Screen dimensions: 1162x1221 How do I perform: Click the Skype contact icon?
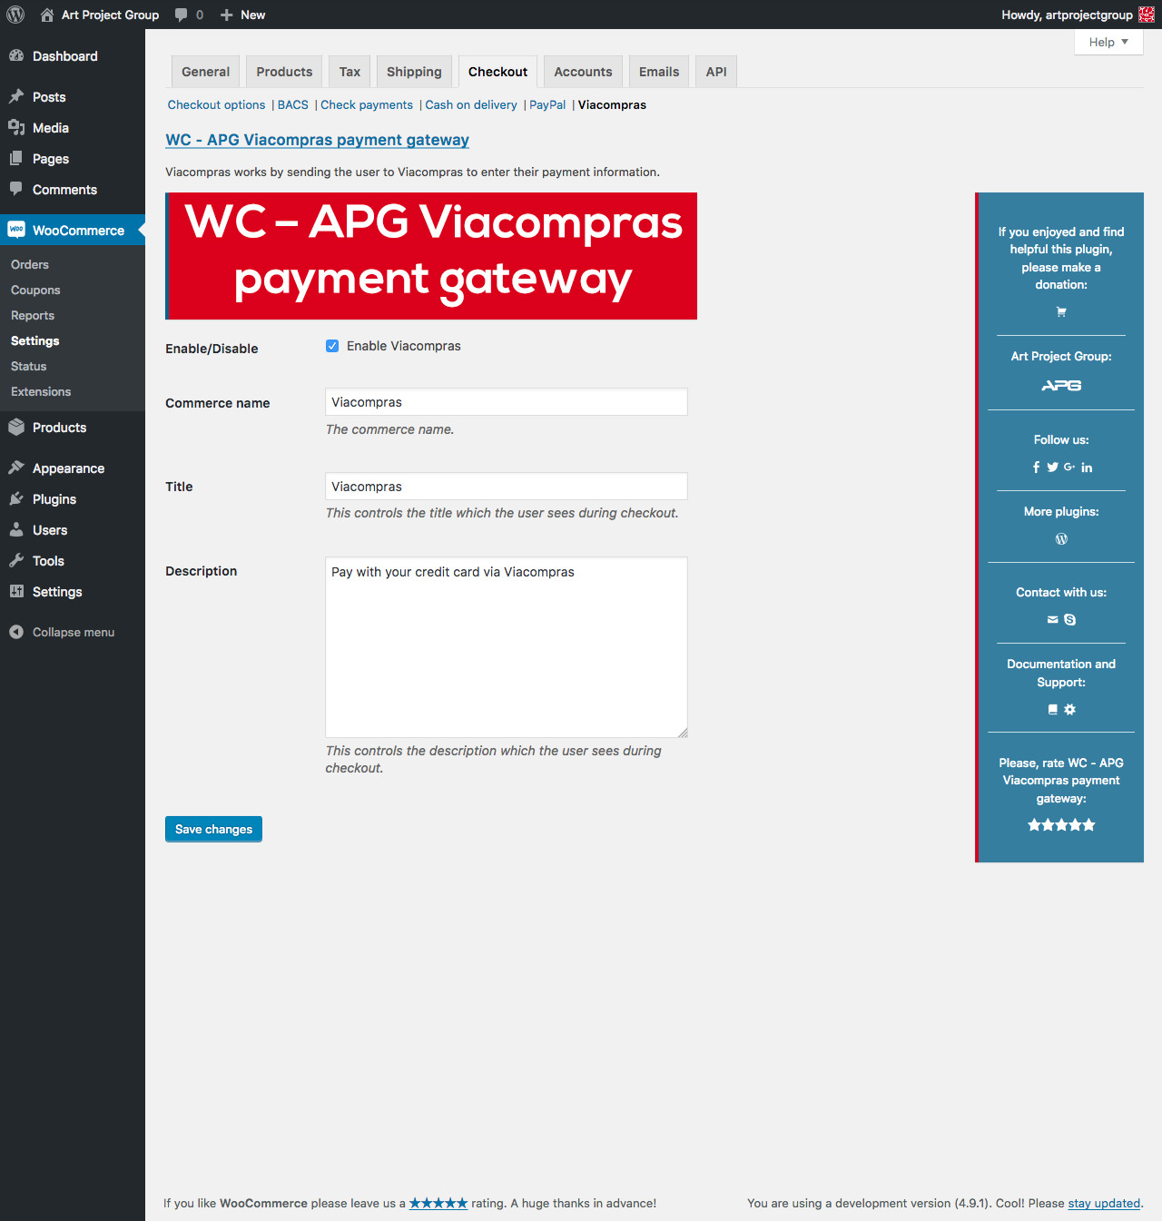(1070, 620)
